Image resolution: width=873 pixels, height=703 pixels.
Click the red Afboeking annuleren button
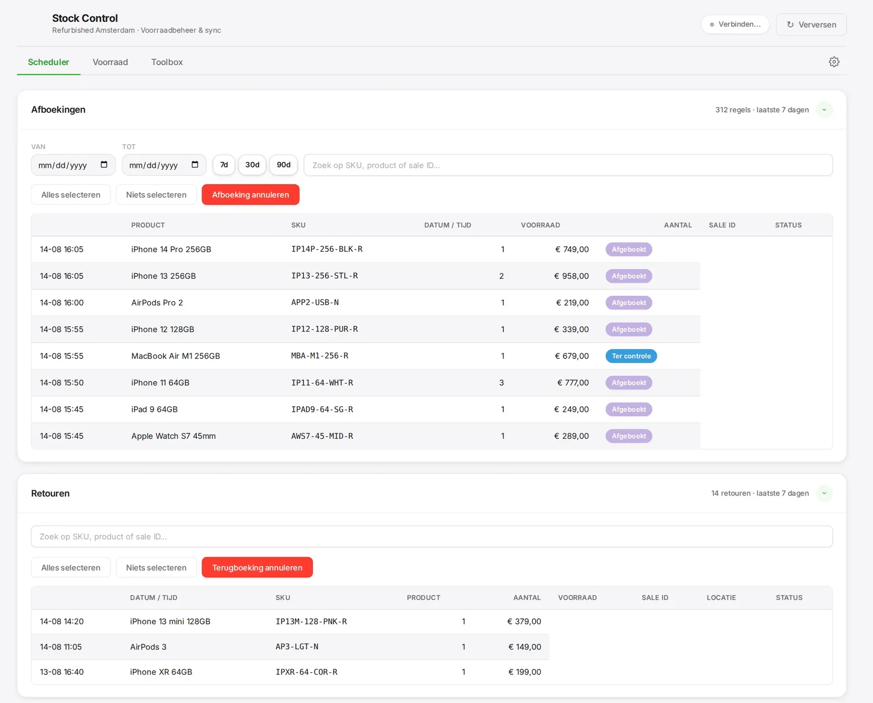tap(251, 195)
